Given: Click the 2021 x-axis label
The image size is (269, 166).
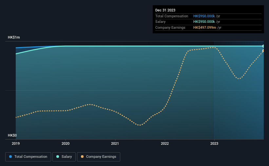Looking at the screenshot, I should [x=115, y=143].
